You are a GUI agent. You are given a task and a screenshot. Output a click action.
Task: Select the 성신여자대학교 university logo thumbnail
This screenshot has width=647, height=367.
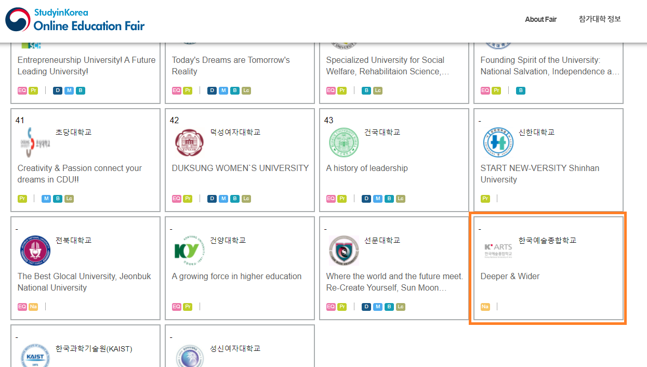click(x=190, y=357)
